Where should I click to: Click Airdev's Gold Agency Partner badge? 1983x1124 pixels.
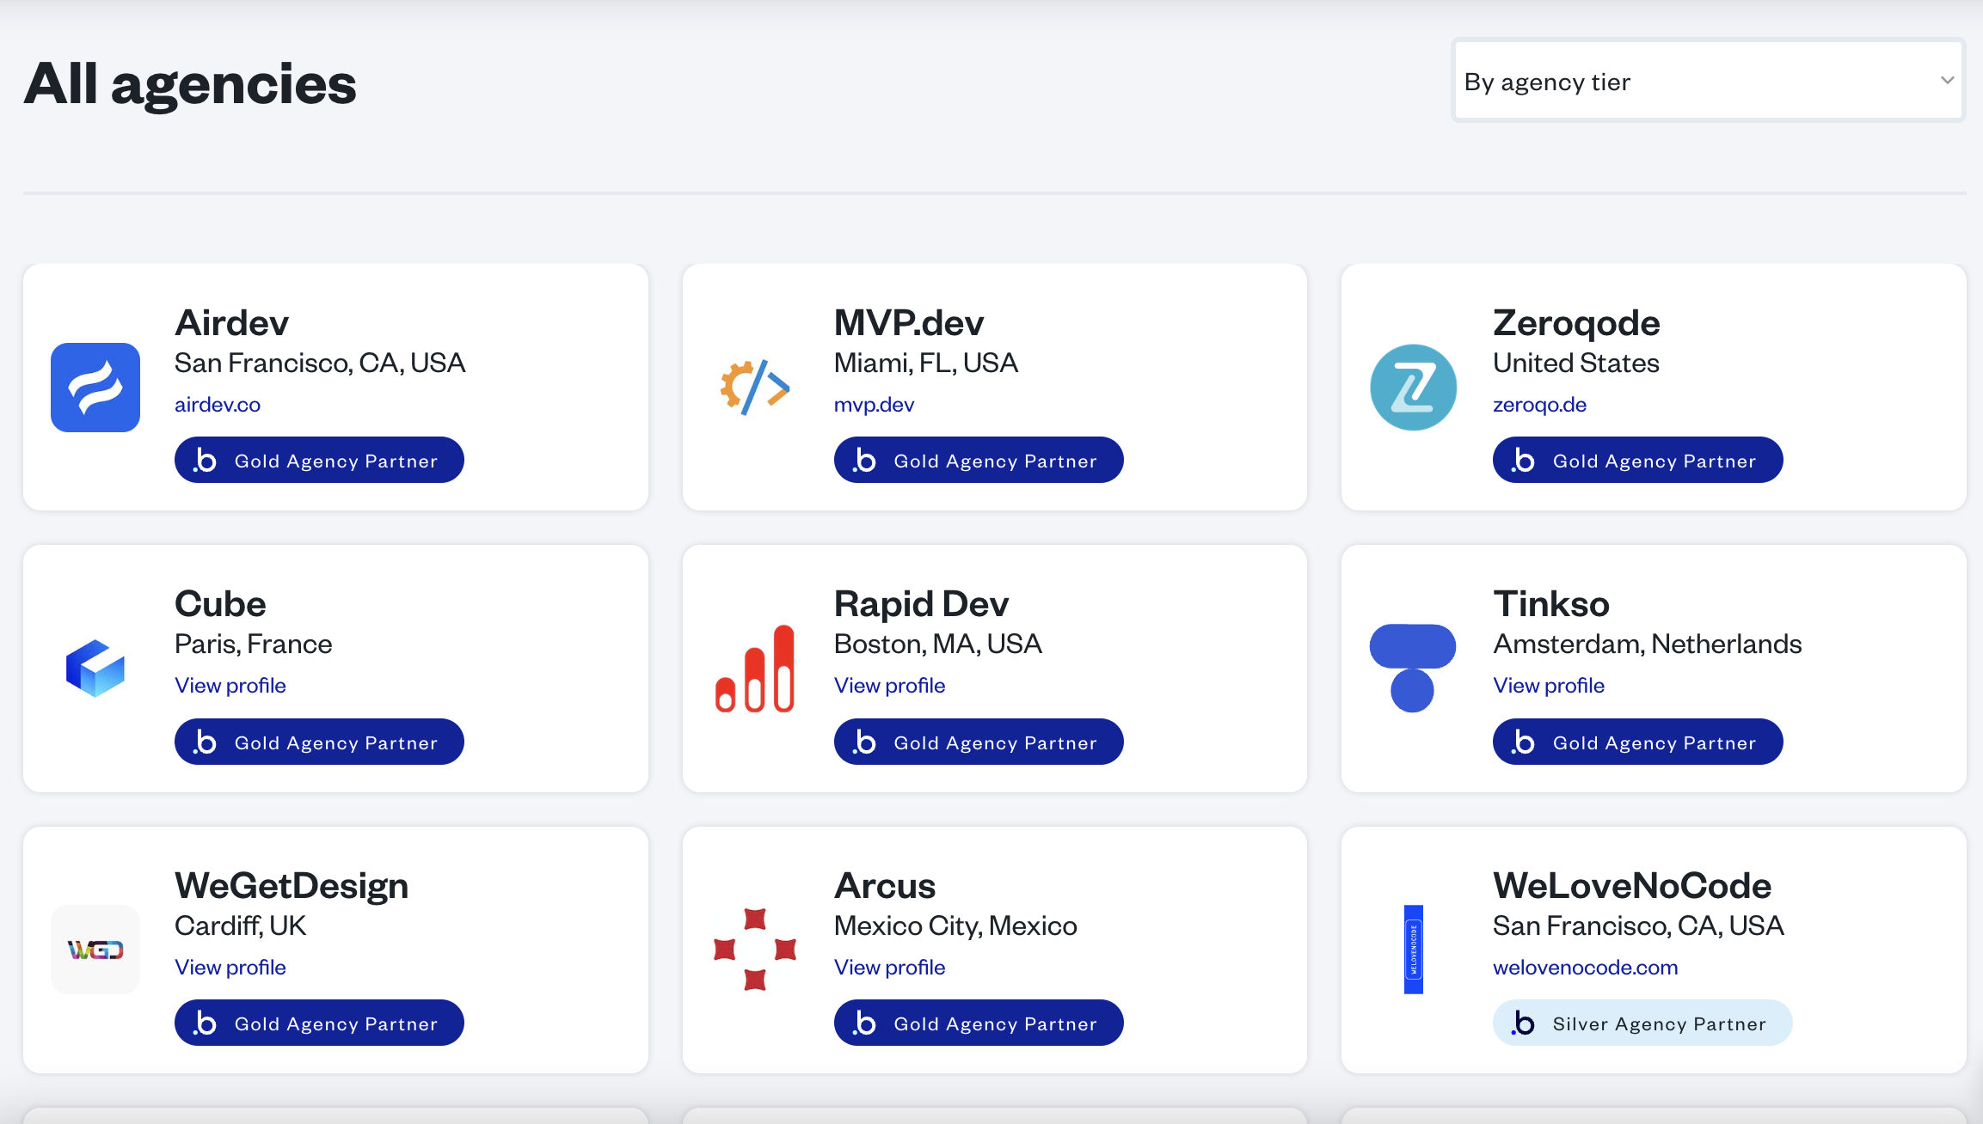(319, 461)
